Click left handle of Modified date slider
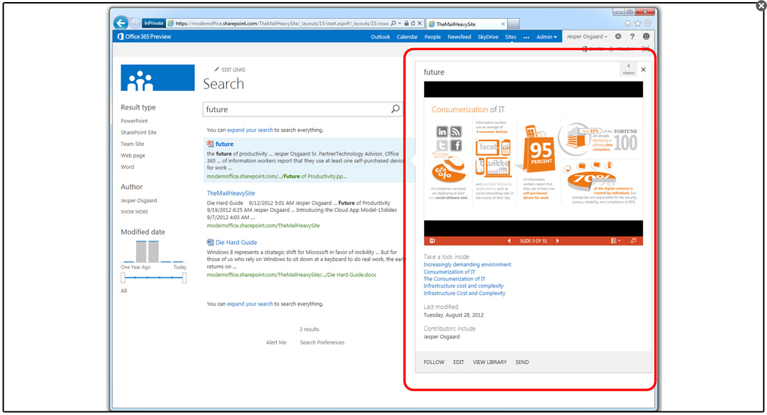 (123, 278)
